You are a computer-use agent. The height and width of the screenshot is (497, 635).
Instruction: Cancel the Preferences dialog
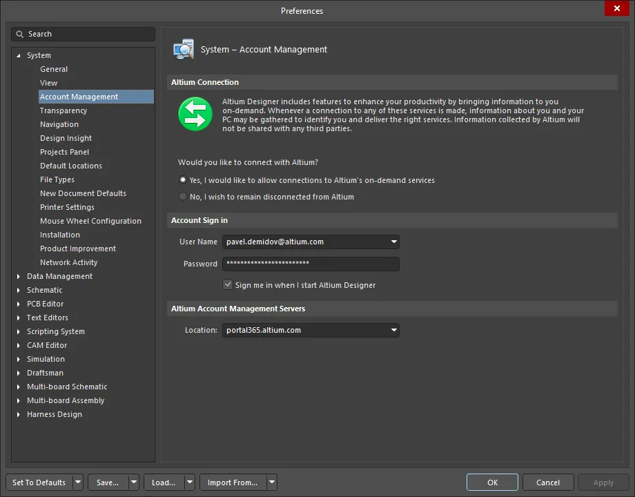pos(548,483)
